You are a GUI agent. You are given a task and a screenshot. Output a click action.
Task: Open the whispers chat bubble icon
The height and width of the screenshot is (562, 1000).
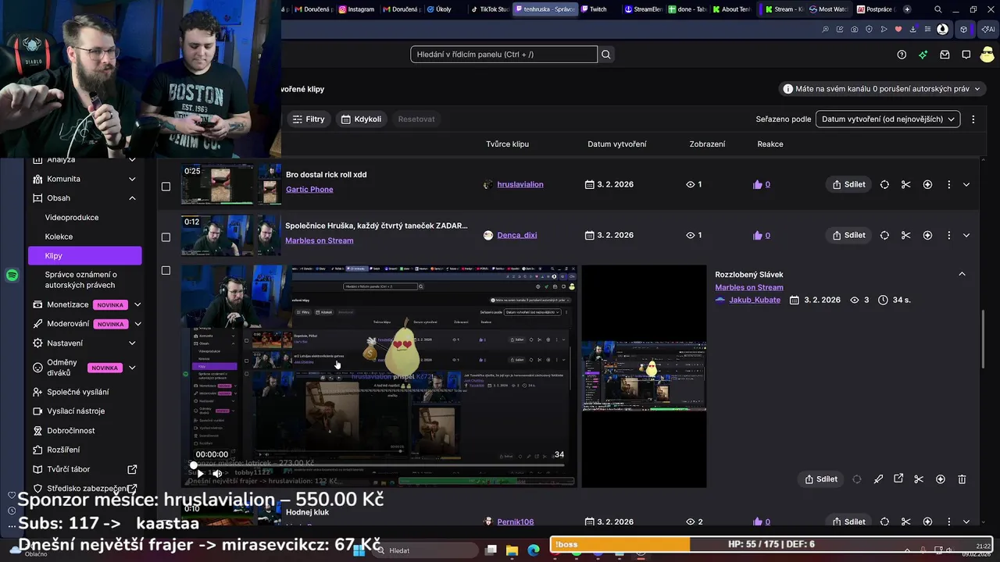[x=966, y=55]
